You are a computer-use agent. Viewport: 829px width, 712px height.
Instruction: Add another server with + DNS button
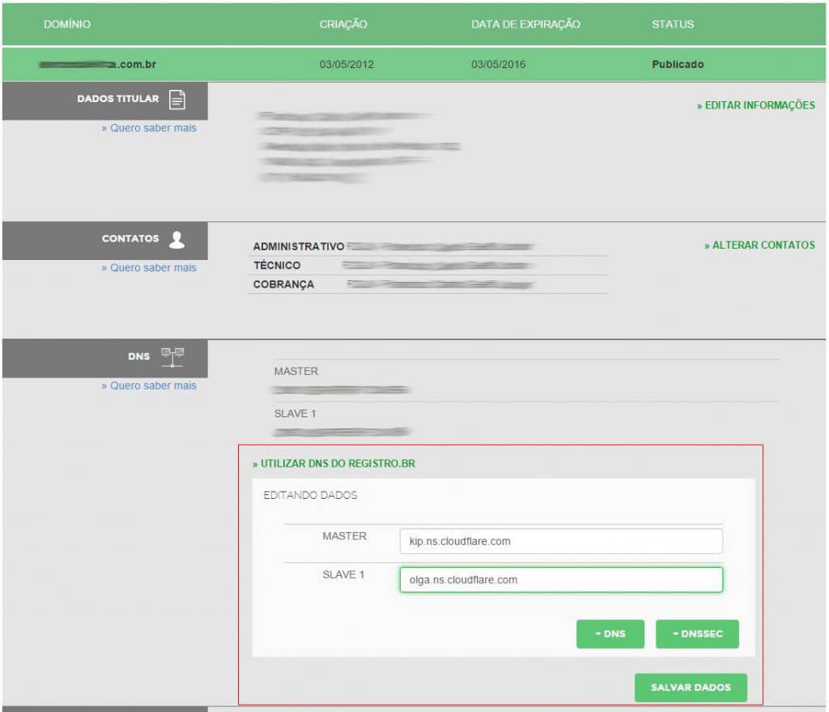click(610, 633)
